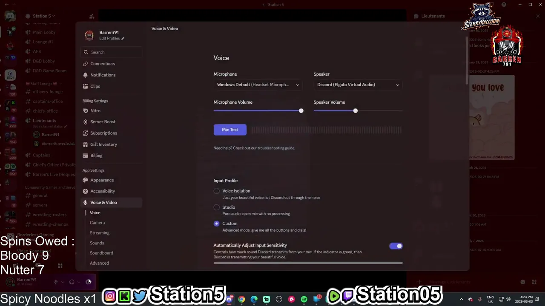Open headphone options chevron in user panel
The height and width of the screenshot is (306, 545).
coord(79,282)
